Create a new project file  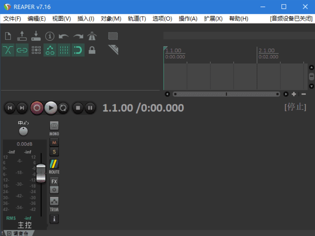(8, 36)
